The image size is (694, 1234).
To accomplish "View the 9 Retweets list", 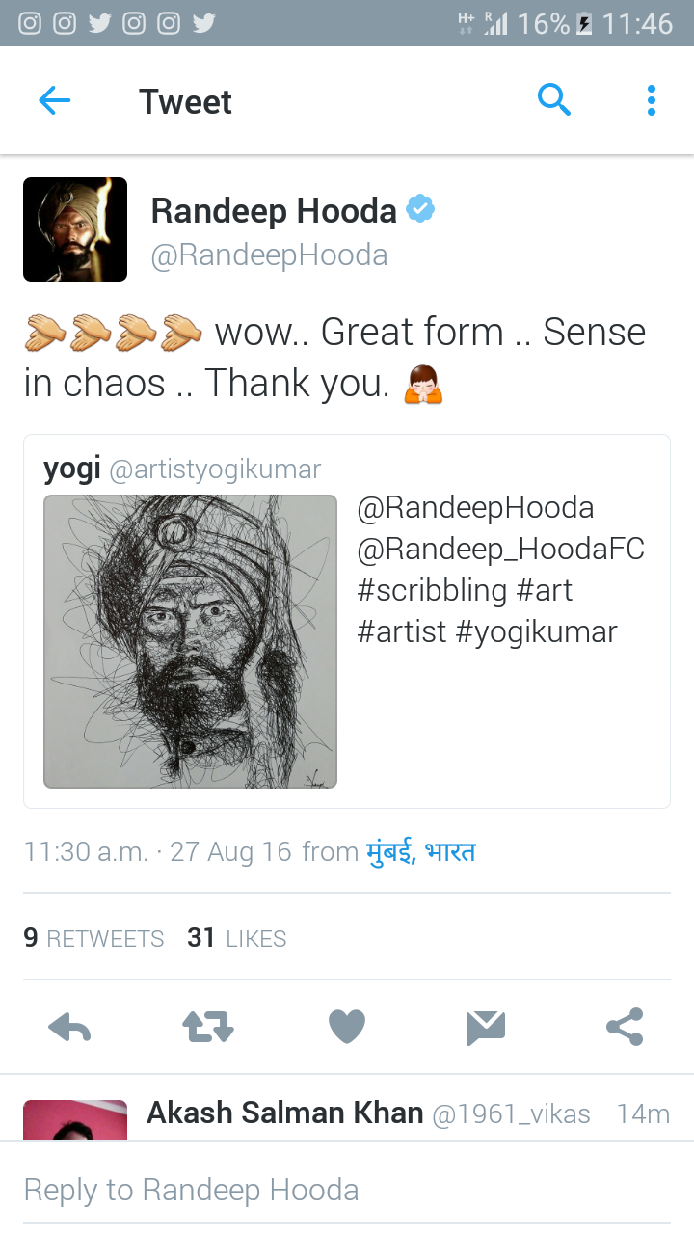I will tap(93, 938).
